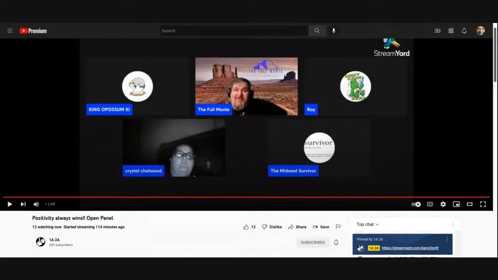
Task: Click in the Search input field
Action: 234,31
